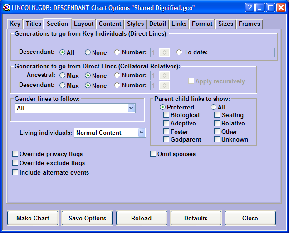Click the To date input field
This screenshot has width=289, height=233.
click(242, 52)
